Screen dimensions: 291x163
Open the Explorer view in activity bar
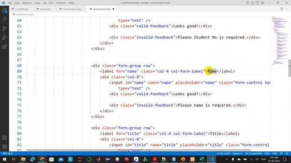5,10
